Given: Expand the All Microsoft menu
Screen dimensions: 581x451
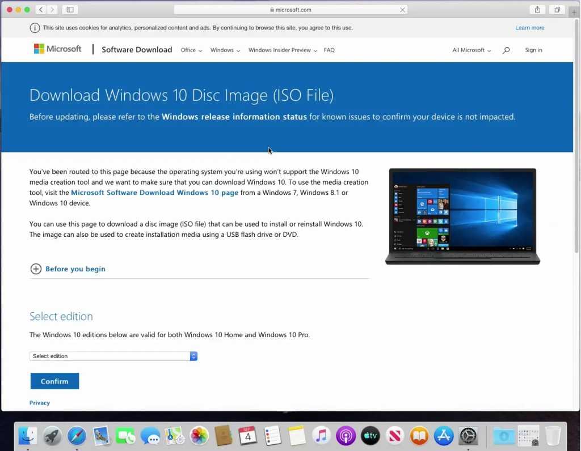Looking at the screenshot, I should click(x=471, y=50).
